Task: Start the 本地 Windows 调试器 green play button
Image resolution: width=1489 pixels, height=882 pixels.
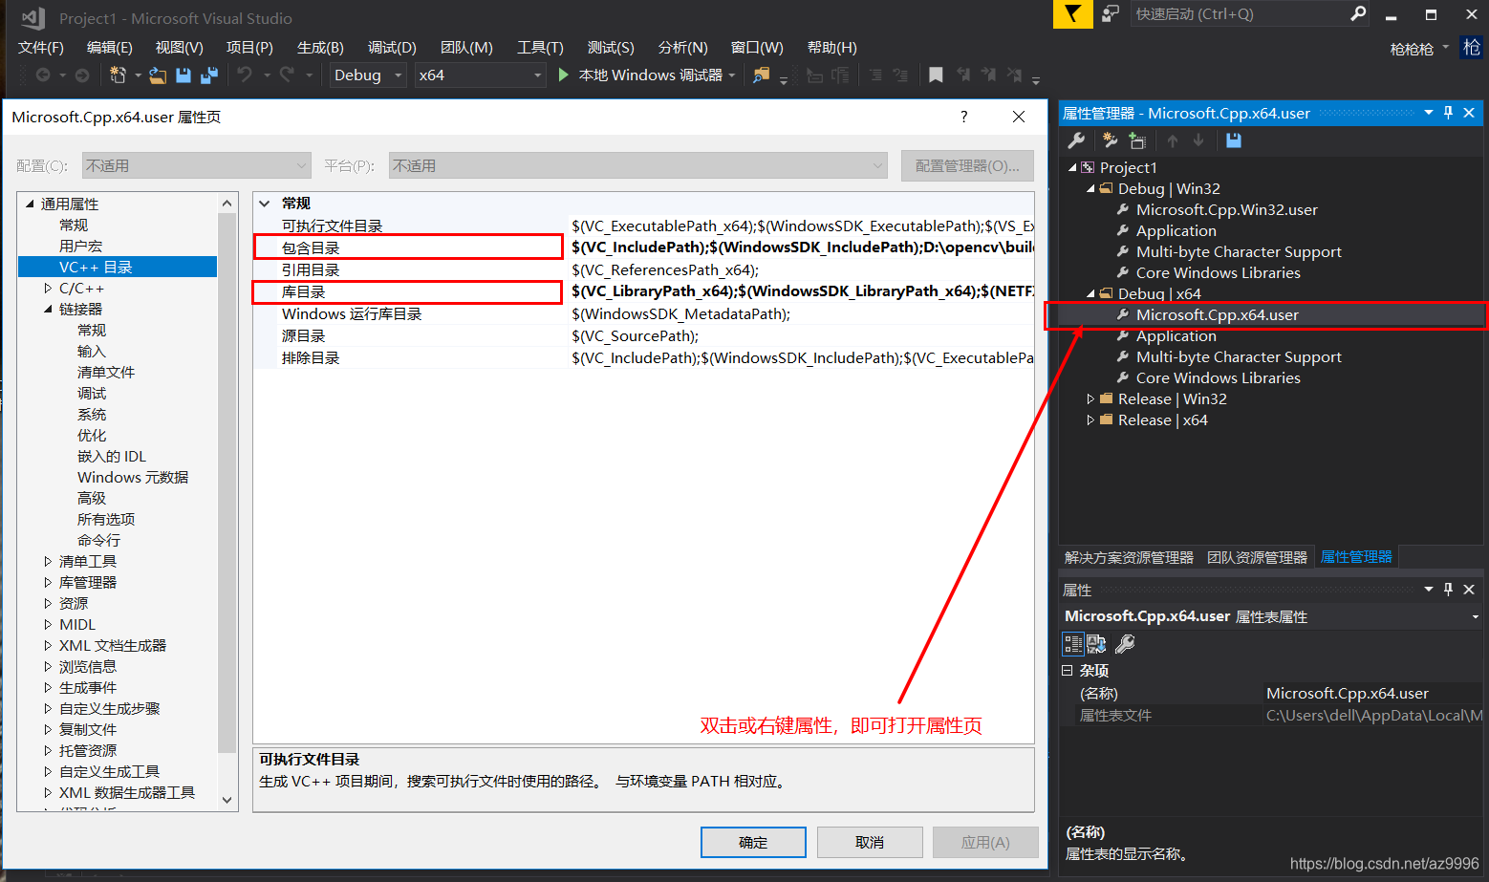Action: [x=564, y=75]
